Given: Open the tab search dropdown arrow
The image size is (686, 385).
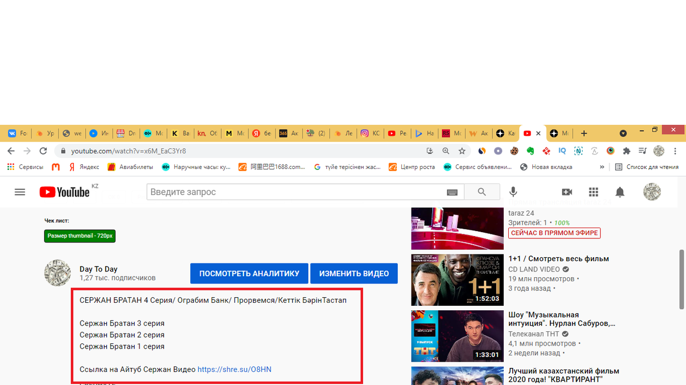Looking at the screenshot, I should point(623,133).
